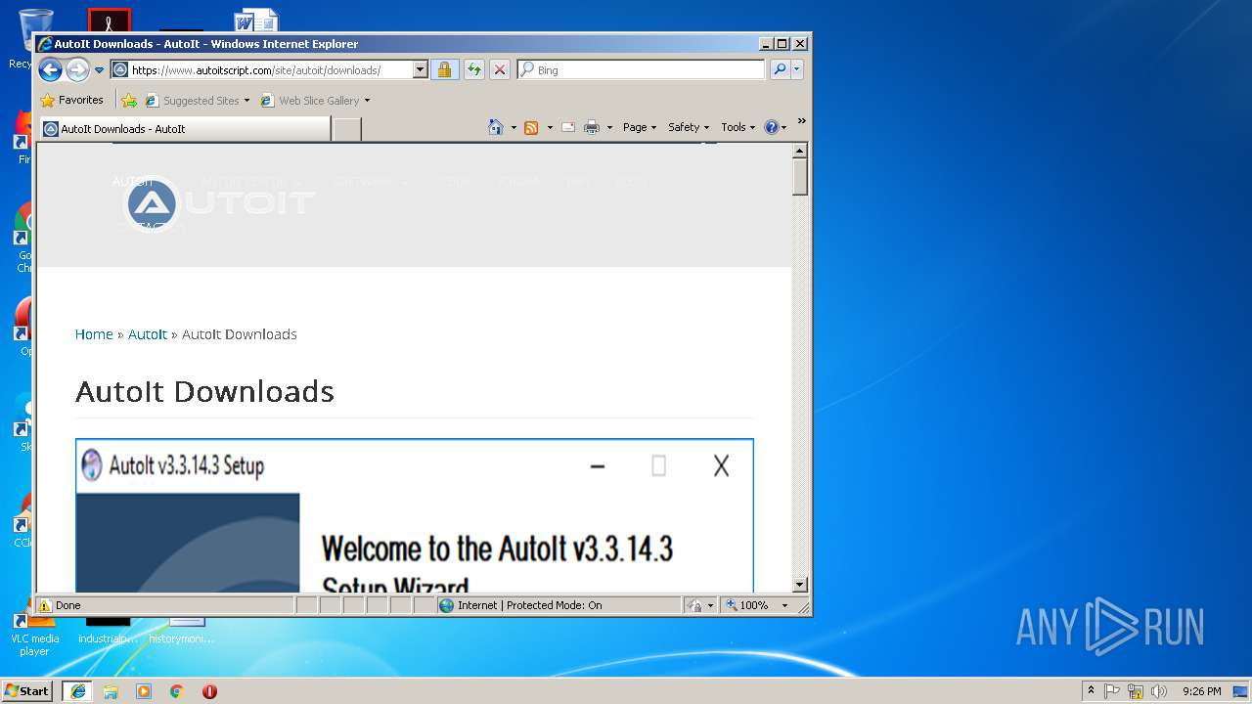Viewport: 1252px width, 704px height.
Task: Open the search provider dropdown arrow
Action: (x=797, y=69)
